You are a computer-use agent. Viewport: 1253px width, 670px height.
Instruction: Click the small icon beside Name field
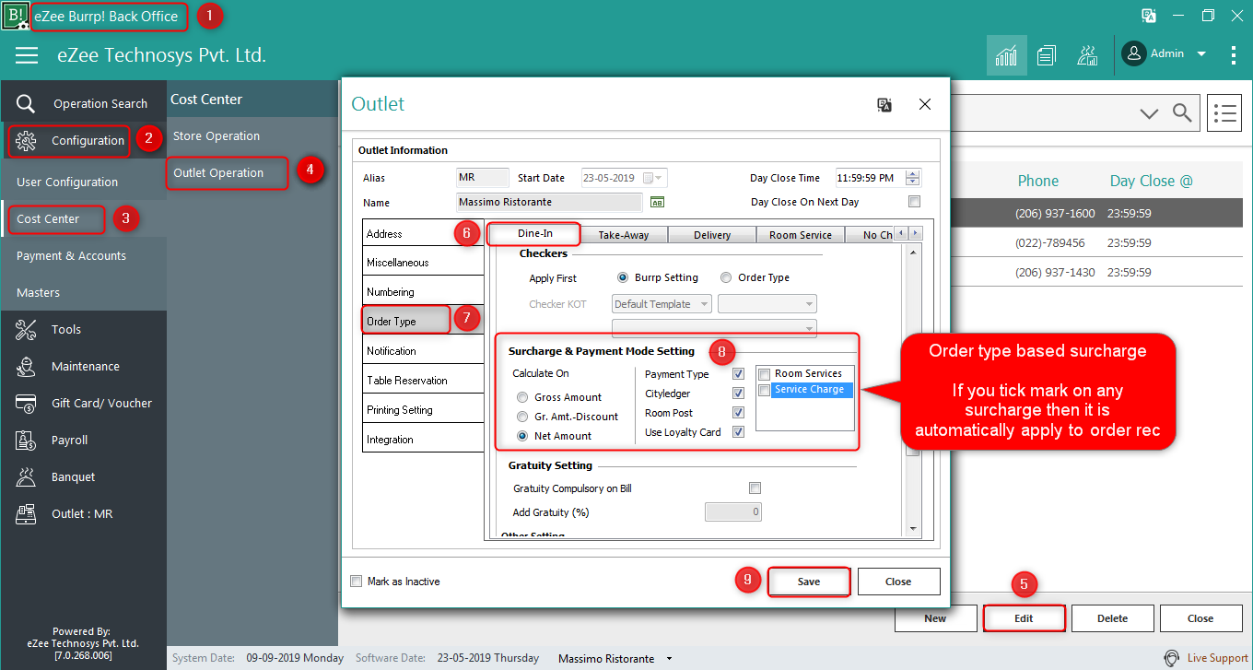[657, 202]
